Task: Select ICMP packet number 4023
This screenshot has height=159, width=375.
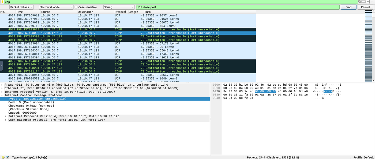Action: point(128,71)
